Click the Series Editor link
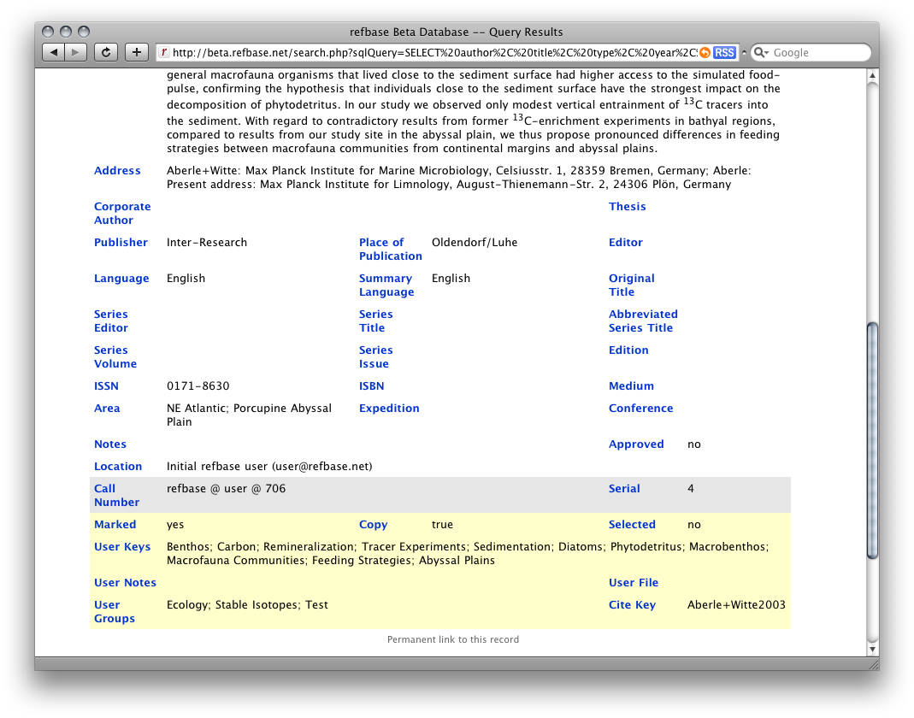 111,321
